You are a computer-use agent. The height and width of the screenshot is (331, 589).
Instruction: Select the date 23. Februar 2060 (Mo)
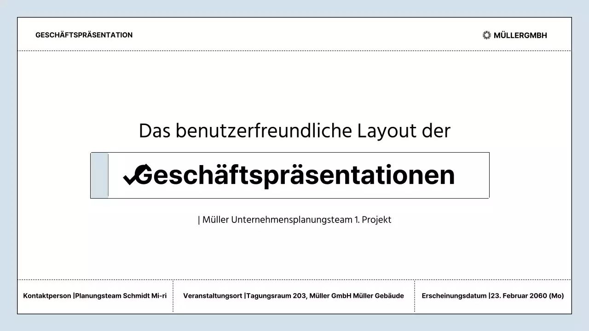(527, 296)
